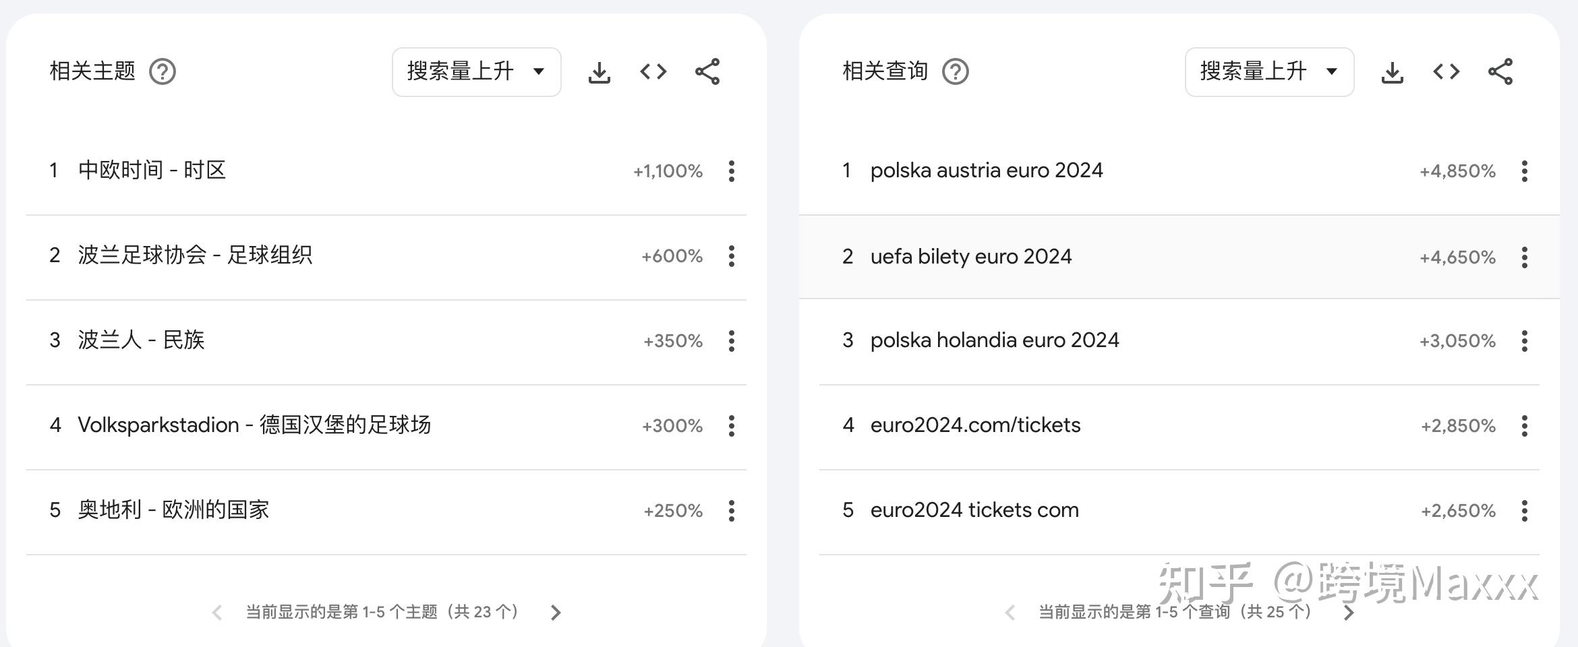Viewport: 1578px width, 647px height.
Task: Go to next page of 查询 list
Action: tap(1348, 612)
